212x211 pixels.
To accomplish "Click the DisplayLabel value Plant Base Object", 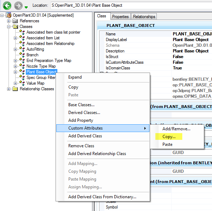I will pos(191,40).
